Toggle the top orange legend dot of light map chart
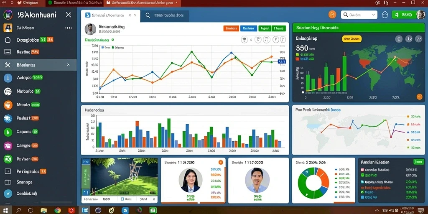 pyautogui.click(x=408, y=116)
